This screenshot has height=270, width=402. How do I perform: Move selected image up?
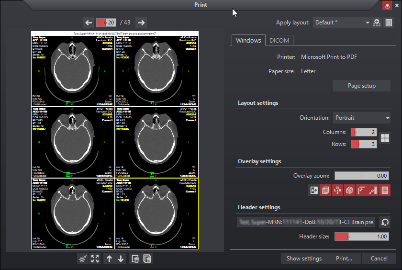click(x=109, y=259)
